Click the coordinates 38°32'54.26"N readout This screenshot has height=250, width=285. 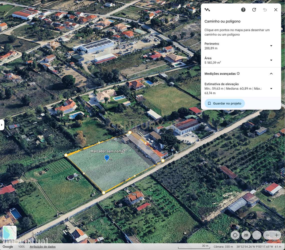point(255,246)
